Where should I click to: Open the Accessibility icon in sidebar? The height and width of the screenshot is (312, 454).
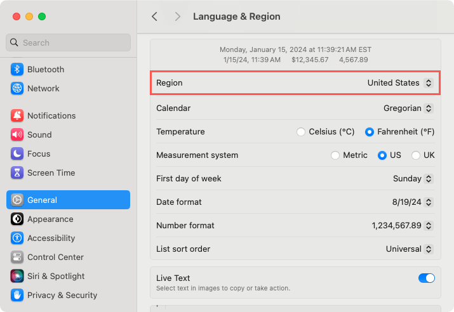[17, 238]
